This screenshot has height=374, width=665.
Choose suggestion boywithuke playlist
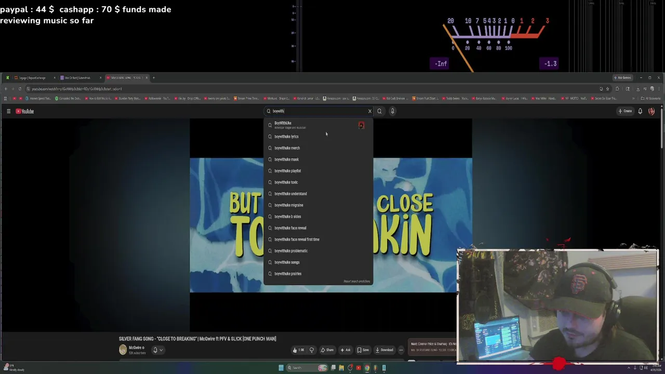pyautogui.click(x=318, y=171)
